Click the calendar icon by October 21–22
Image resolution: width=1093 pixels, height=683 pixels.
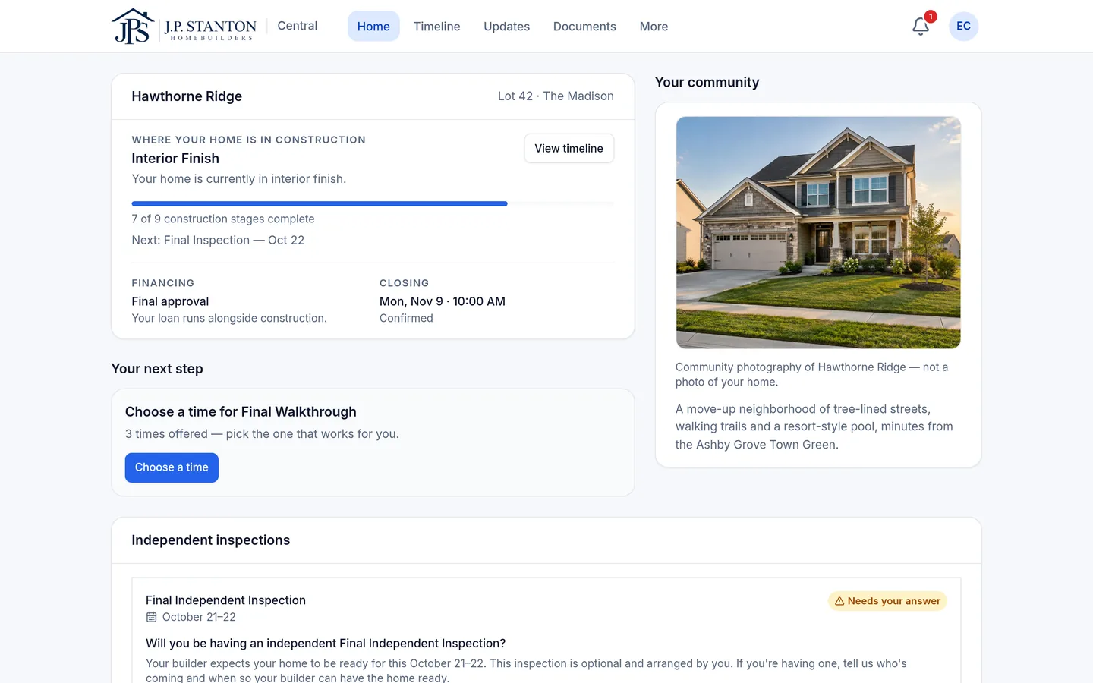152,617
